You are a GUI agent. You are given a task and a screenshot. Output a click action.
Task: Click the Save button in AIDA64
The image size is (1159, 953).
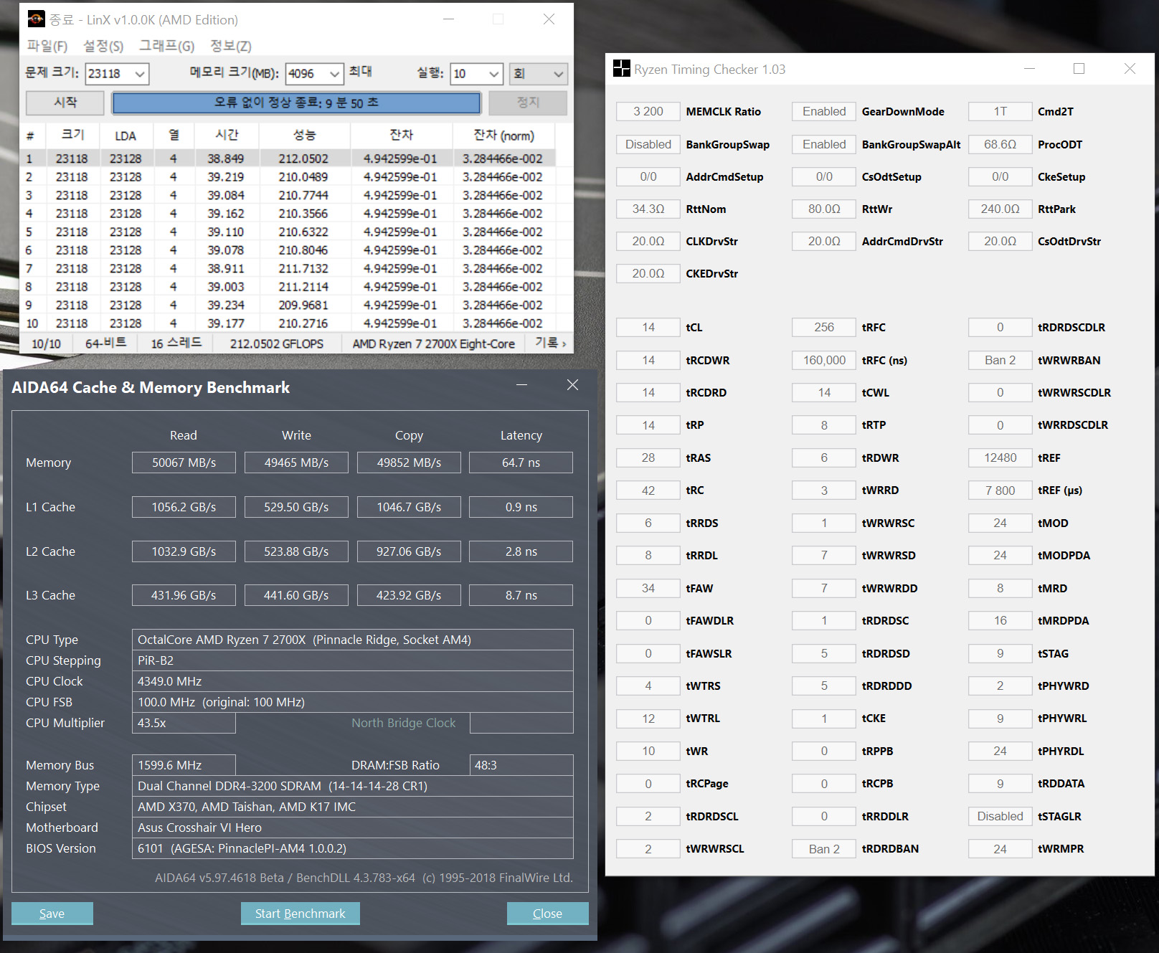pyautogui.click(x=52, y=914)
